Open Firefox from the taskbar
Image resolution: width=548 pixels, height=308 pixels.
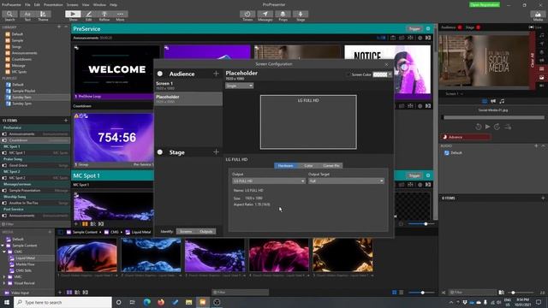[x=161, y=302]
